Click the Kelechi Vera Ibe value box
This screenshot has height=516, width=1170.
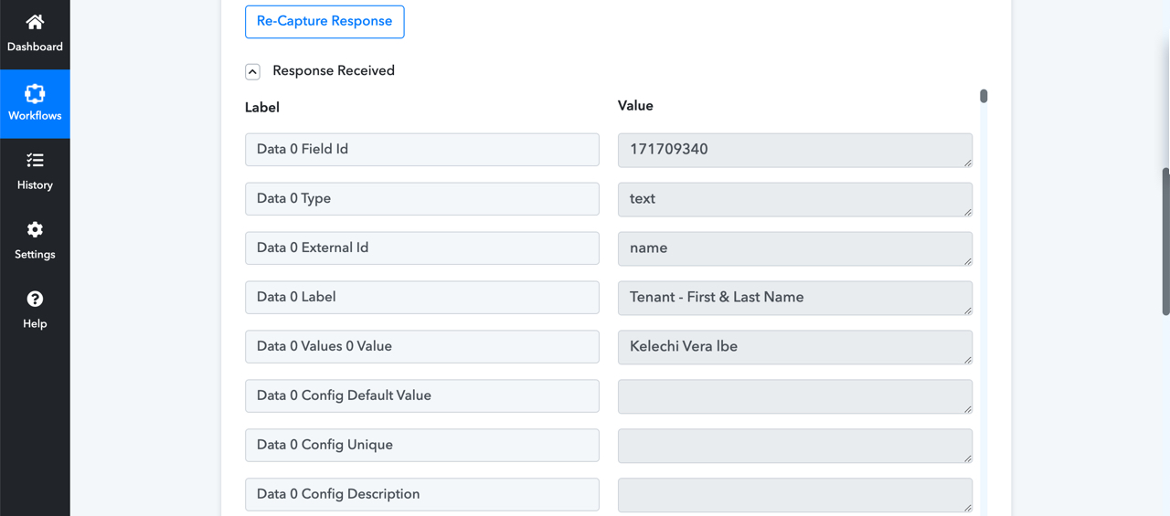click(x=795, y=347)
